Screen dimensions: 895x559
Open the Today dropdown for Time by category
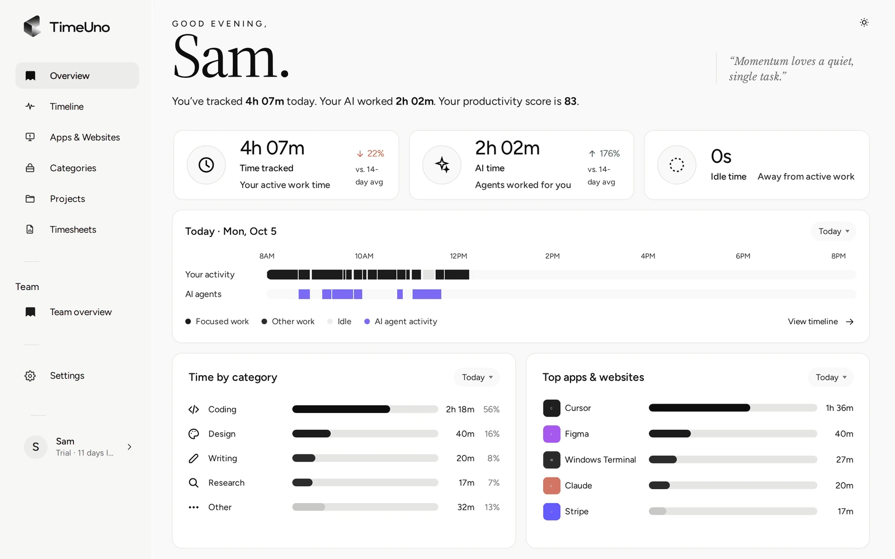[477, 377]
